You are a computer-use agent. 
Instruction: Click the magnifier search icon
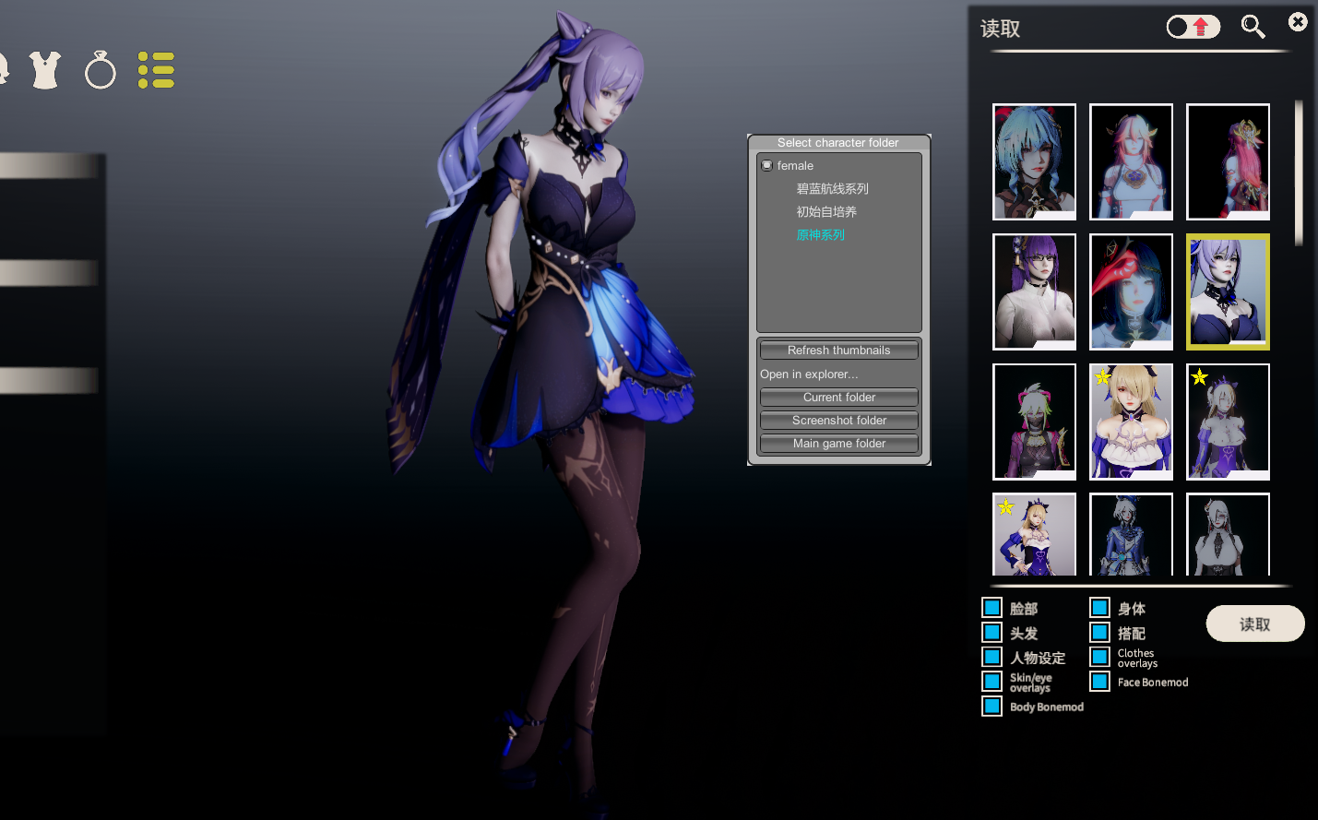coord(1253,27)
